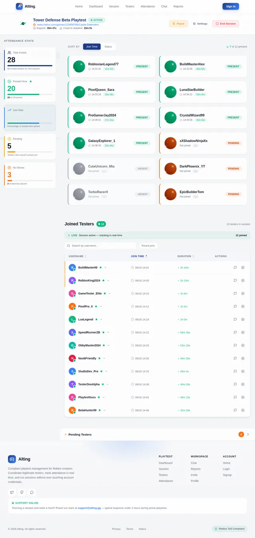Toggle the Recent joins filter
Screen dimensions: 255x538
tap(148, 246)
